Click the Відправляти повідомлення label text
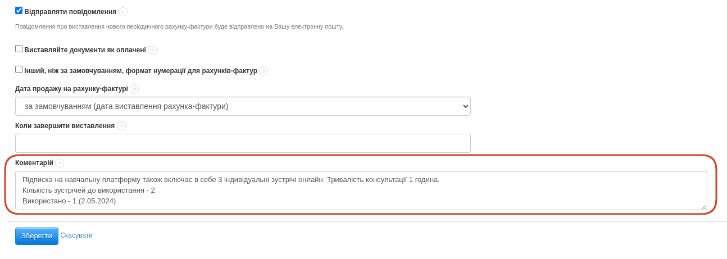Image resolution: width=727 pixels, height=259 pixels. 70,12
